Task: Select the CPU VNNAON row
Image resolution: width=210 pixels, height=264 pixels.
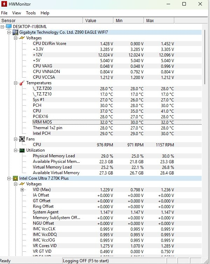Action: (117, 72)
